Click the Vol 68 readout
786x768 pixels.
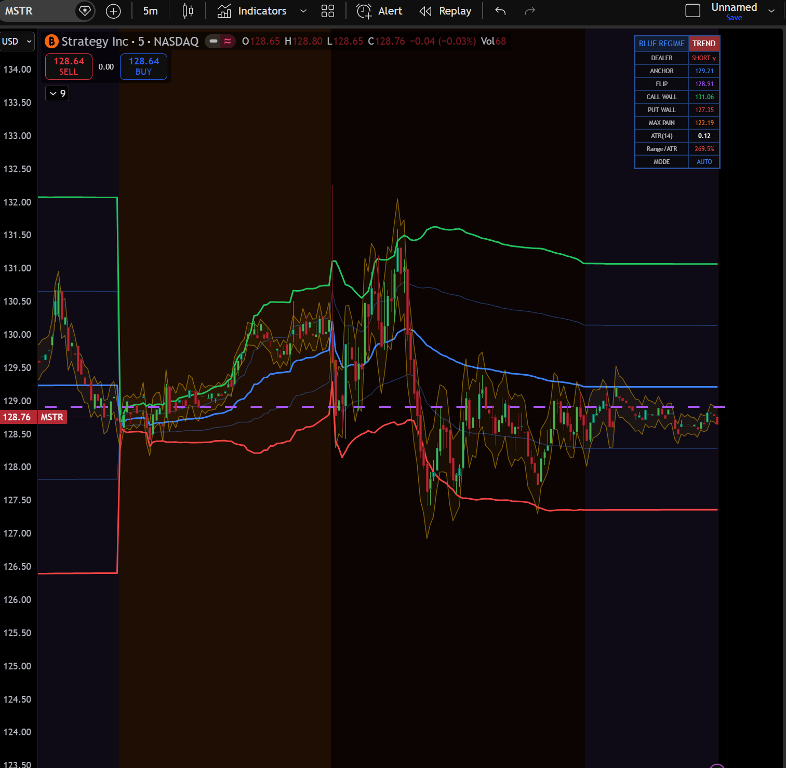point(494,42)
